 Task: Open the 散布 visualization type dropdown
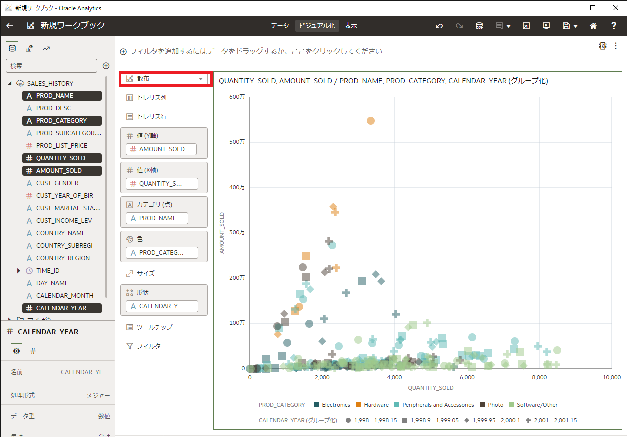pyautogui.click(x=201, y=79)
